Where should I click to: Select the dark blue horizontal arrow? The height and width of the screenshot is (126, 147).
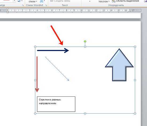(53, 51)
